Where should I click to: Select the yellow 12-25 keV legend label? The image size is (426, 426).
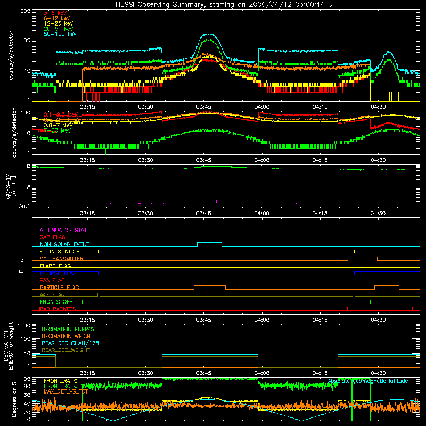59,23
